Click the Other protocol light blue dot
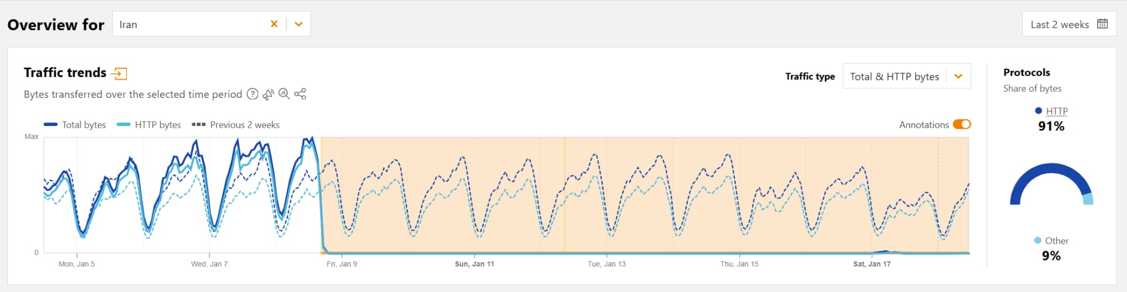The image size is (1127, 292). pos(1037,241)
